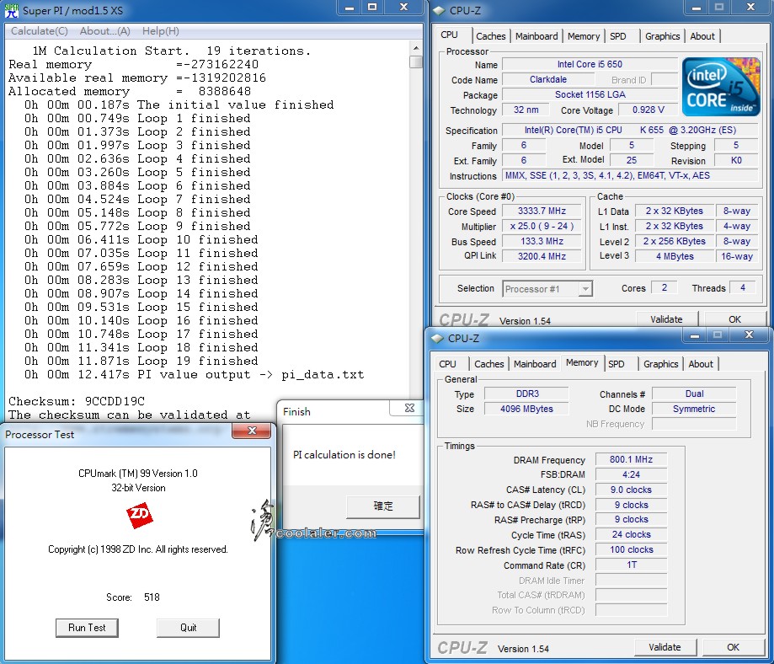Viewport: 774px width, 664px height.
Task: Click the Core Speed value 3333.7 MHz
Action: tap(542, 211)
